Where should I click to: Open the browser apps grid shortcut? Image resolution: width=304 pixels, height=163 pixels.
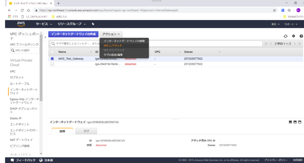pyautogui.click(x=9, y=17)
